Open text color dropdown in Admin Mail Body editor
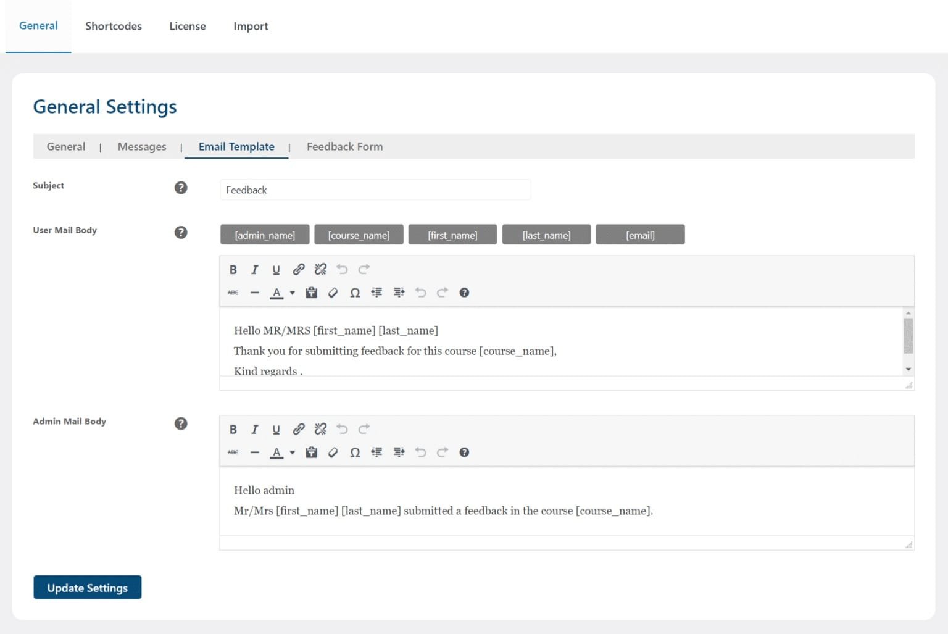 pos(293,453)
